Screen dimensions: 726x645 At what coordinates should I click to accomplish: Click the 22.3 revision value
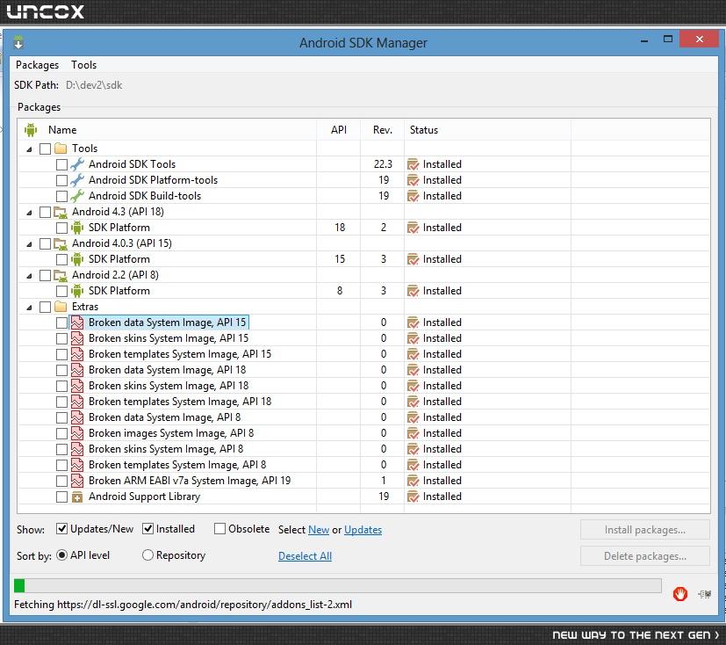point(383,164)
